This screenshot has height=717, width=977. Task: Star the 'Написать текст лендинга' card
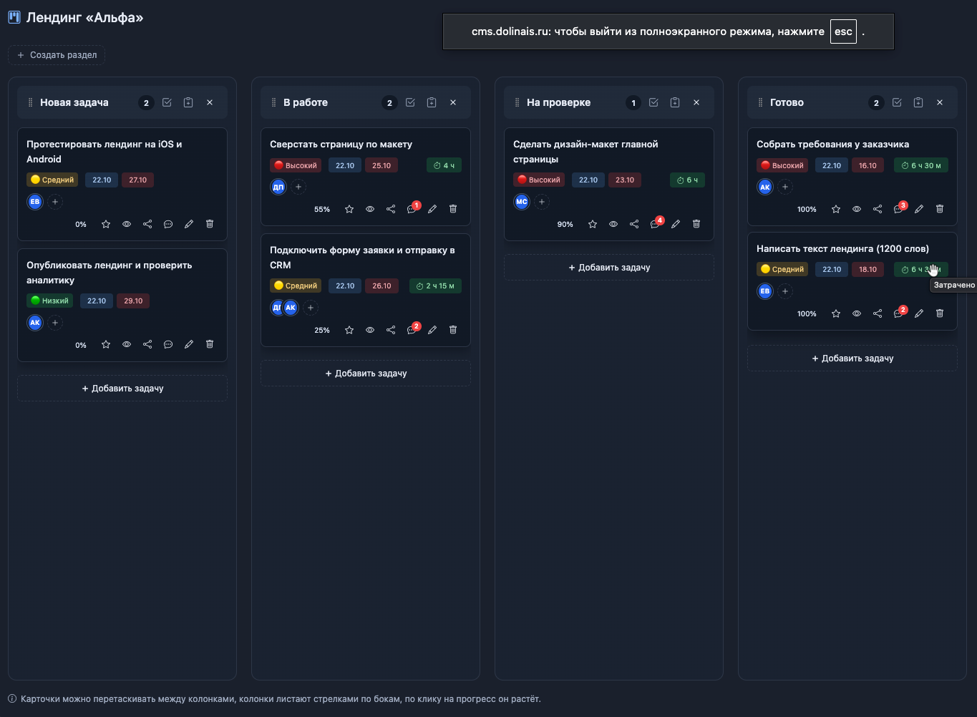[836, 313]
